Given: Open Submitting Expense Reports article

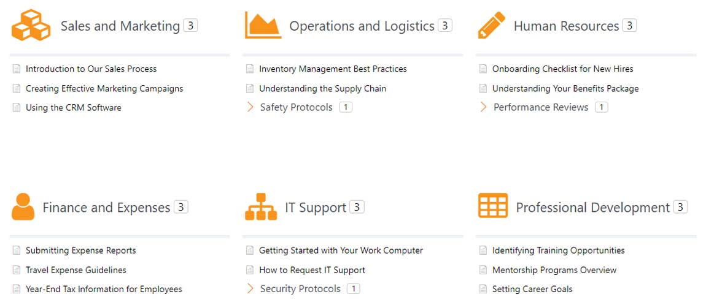Looking at the screenshot, I should click(80, 250).
